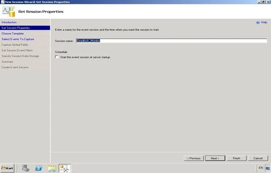
Task: Proceed with the Next button
Action: click(215, 158)
